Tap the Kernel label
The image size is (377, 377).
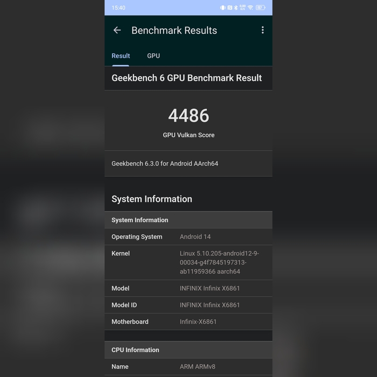[121, 254]
